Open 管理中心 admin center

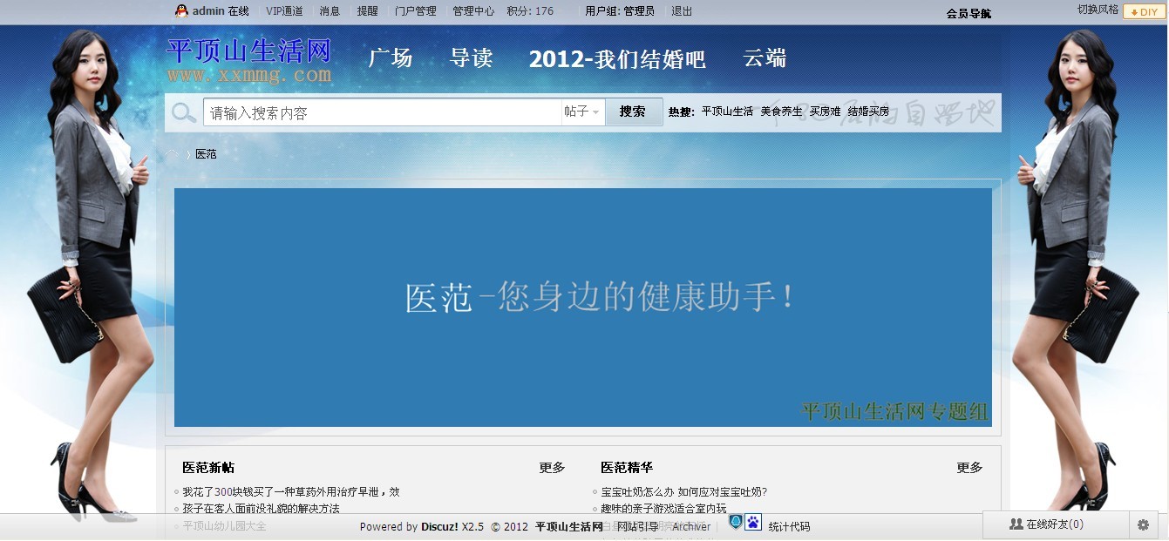tap(473, 11)
